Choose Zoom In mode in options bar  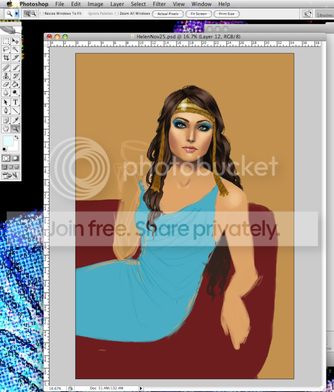pyautogui.click(x=27, y=14)
